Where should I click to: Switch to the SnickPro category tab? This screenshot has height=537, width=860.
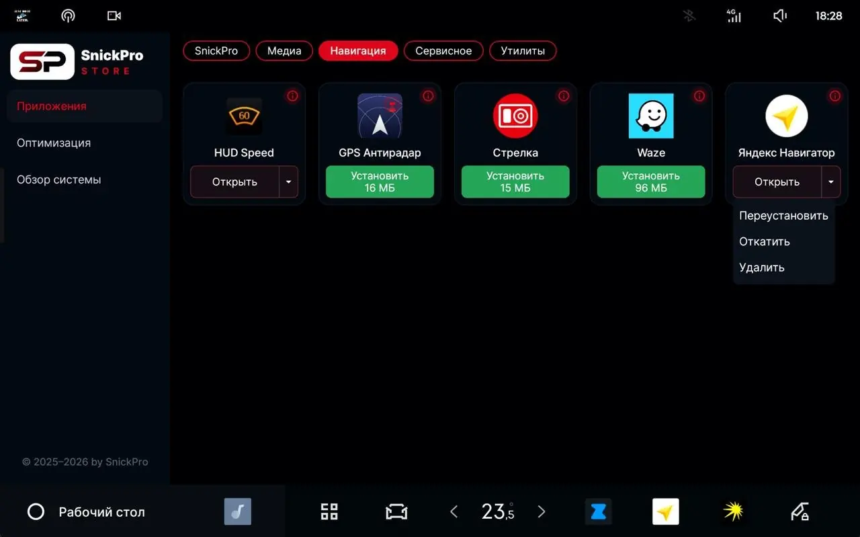point(216,51)
